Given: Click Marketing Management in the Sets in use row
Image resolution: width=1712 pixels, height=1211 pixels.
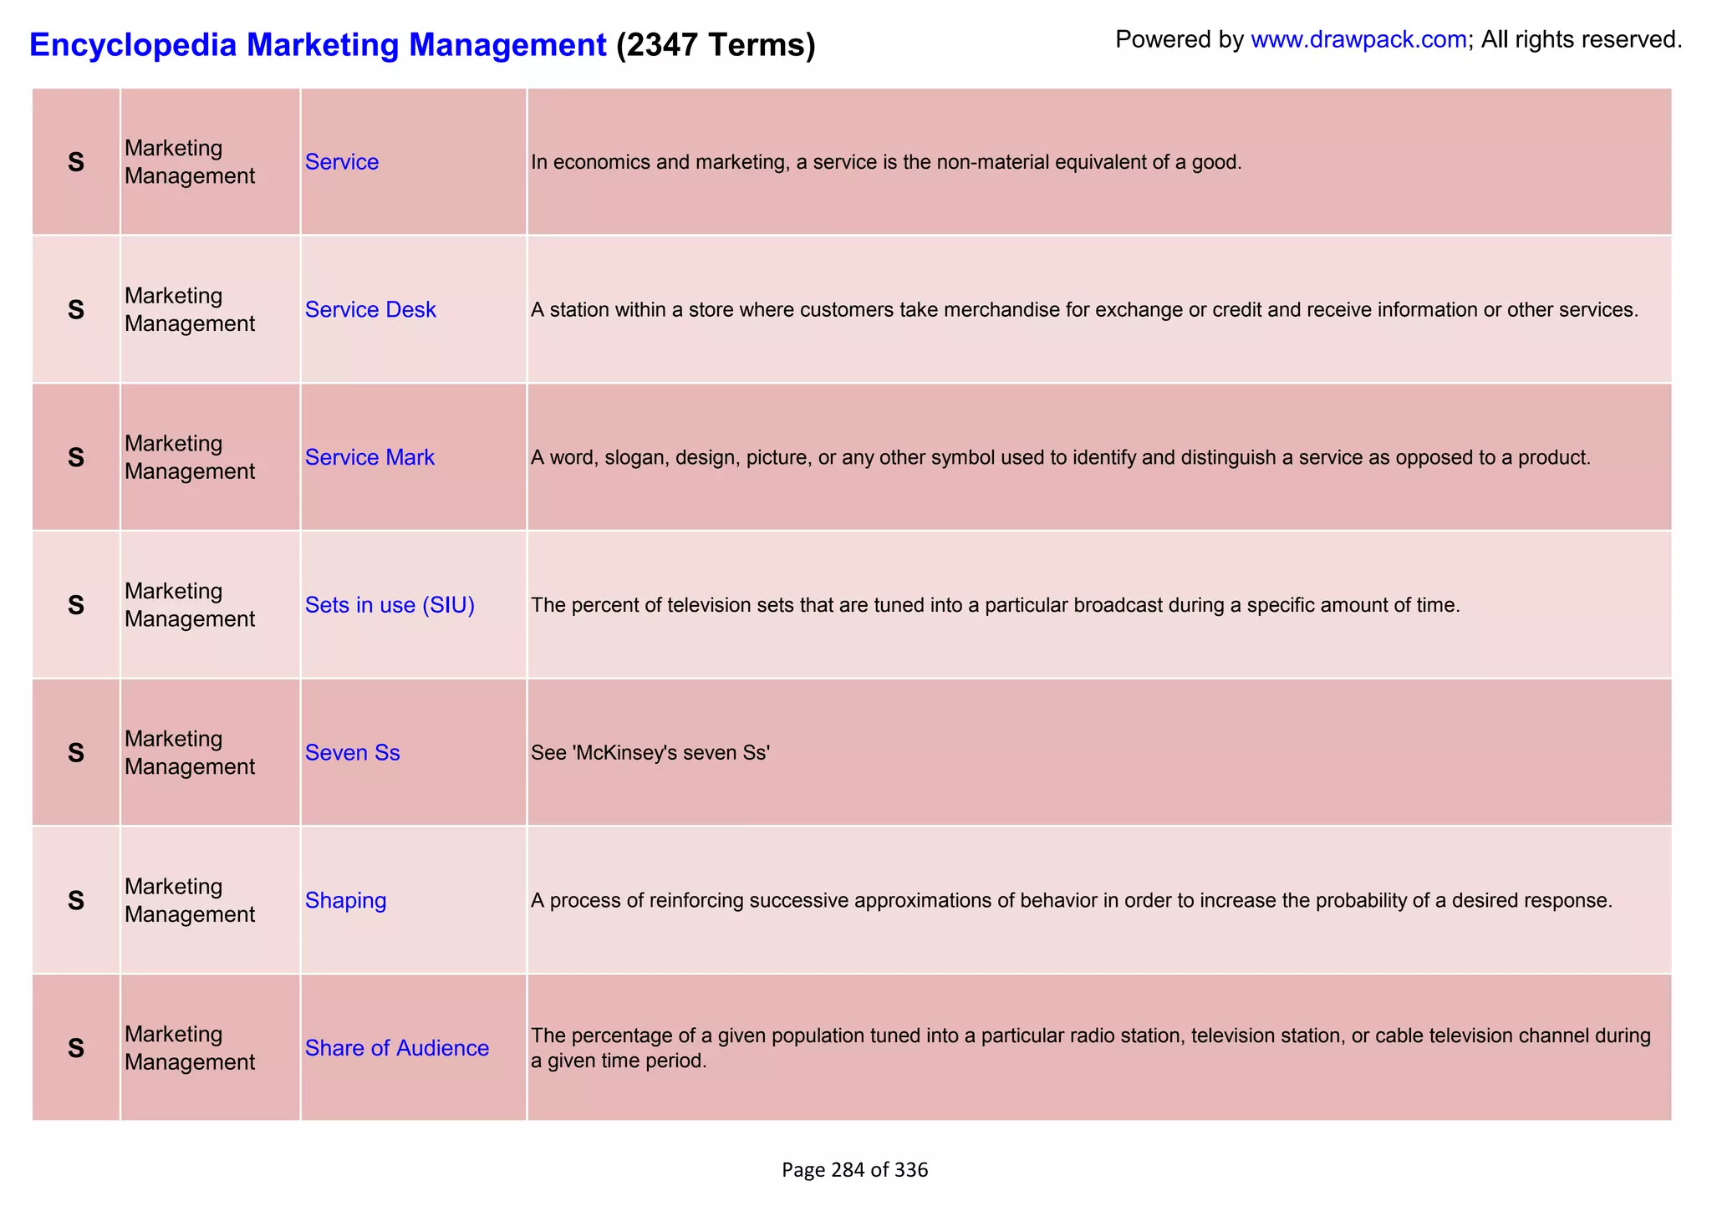Looking at the screenshot, I should click(x=190, y=605).
